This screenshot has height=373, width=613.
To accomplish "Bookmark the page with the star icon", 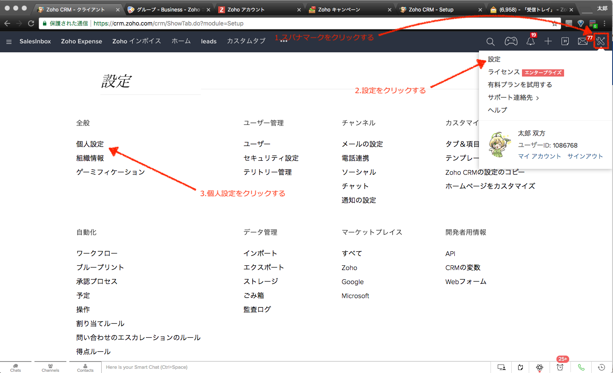I will tap(554, 23).
